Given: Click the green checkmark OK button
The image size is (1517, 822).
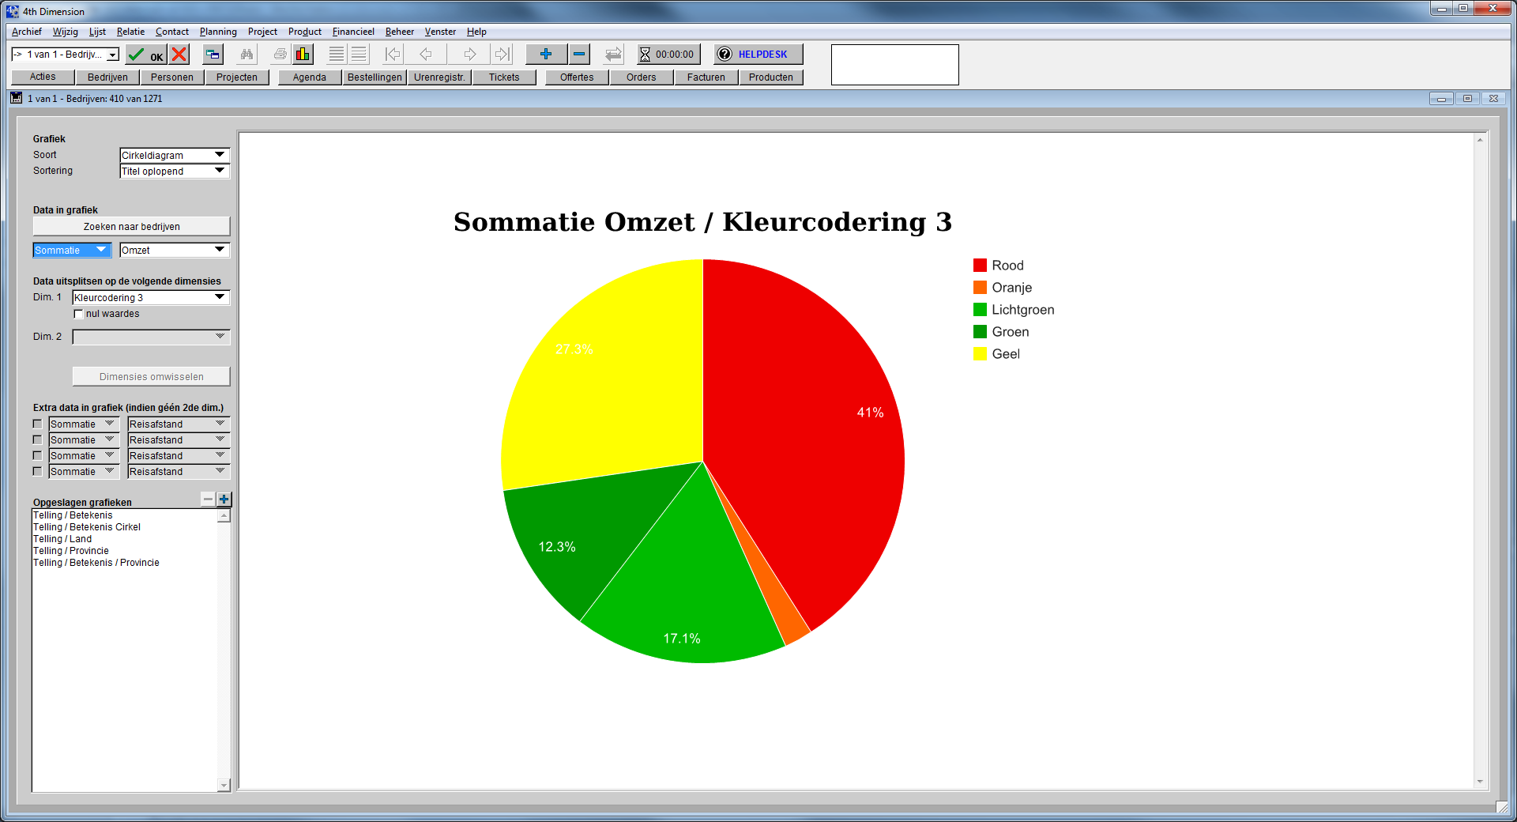Looking at the screenshot, I should coord(145,55).
